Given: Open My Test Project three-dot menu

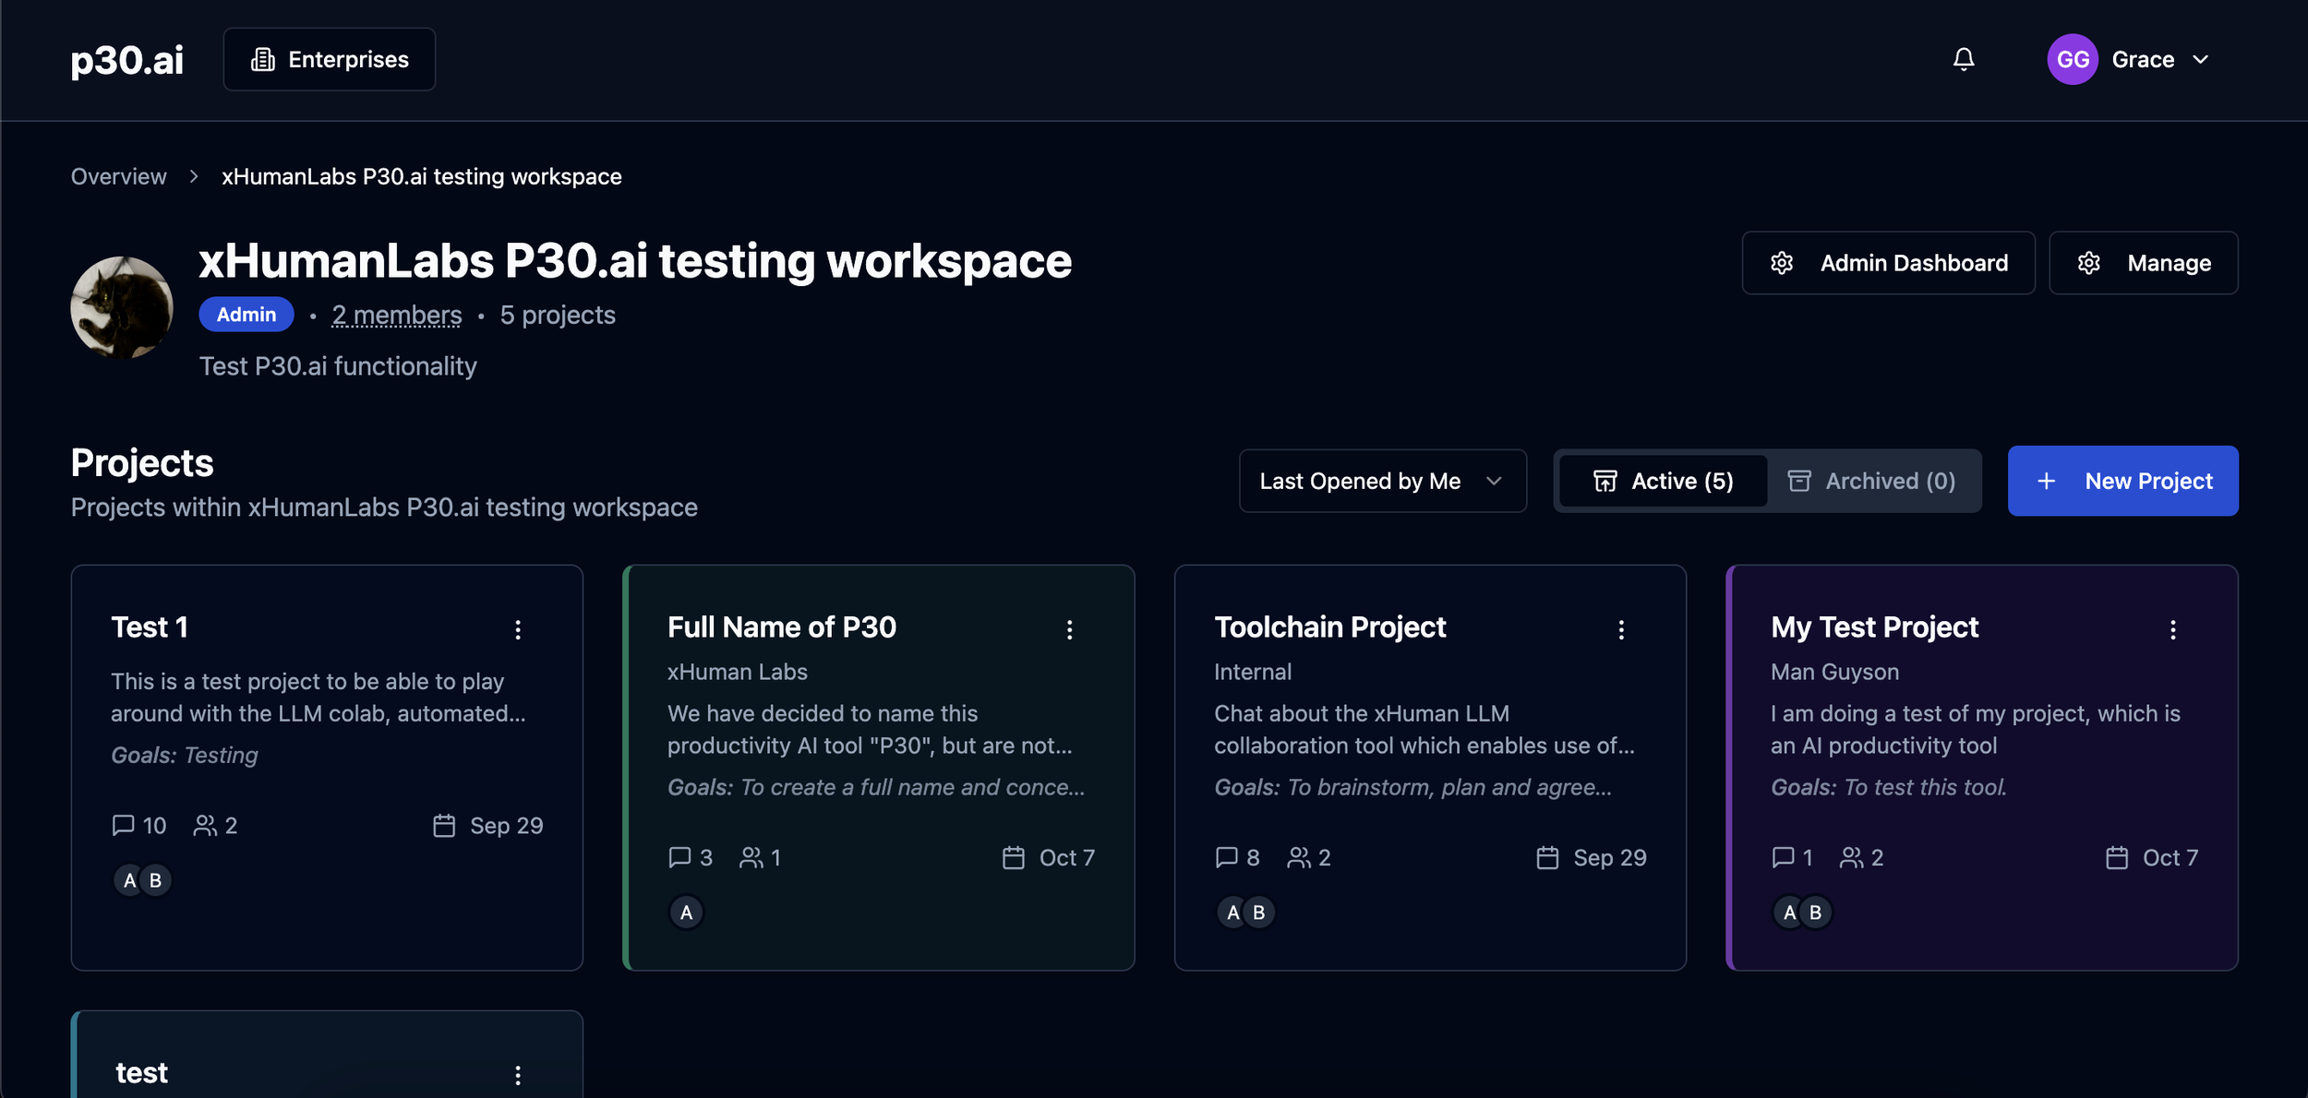Looking at the screenshot, I should [2172, 629].
